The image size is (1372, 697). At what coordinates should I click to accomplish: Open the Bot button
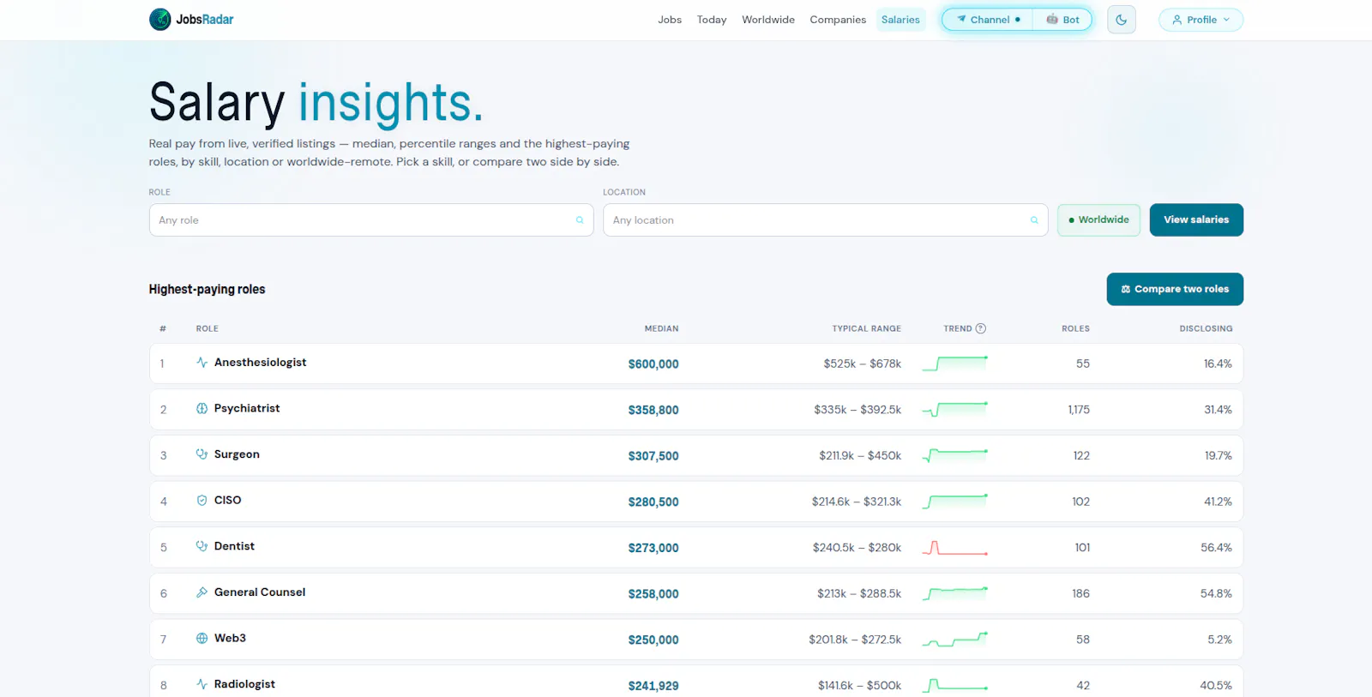pyautogui.click(x=1062, y=20)
